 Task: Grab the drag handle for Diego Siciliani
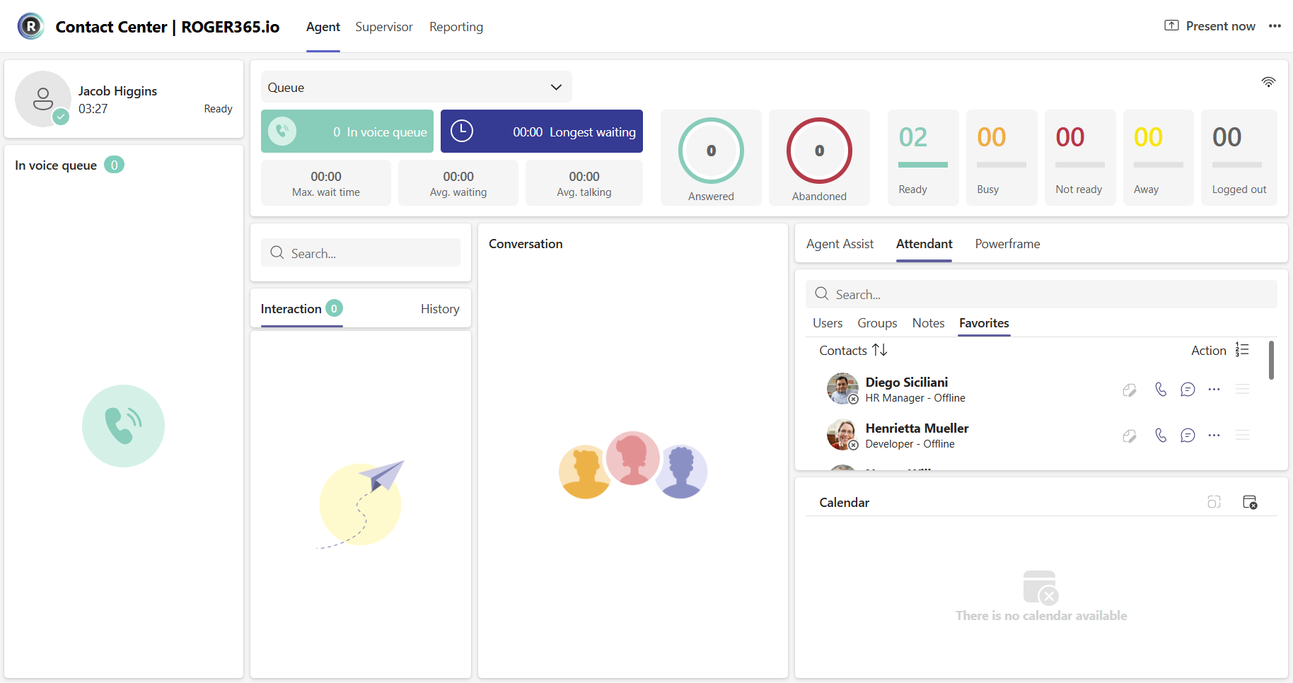(x=1242, y=390)
